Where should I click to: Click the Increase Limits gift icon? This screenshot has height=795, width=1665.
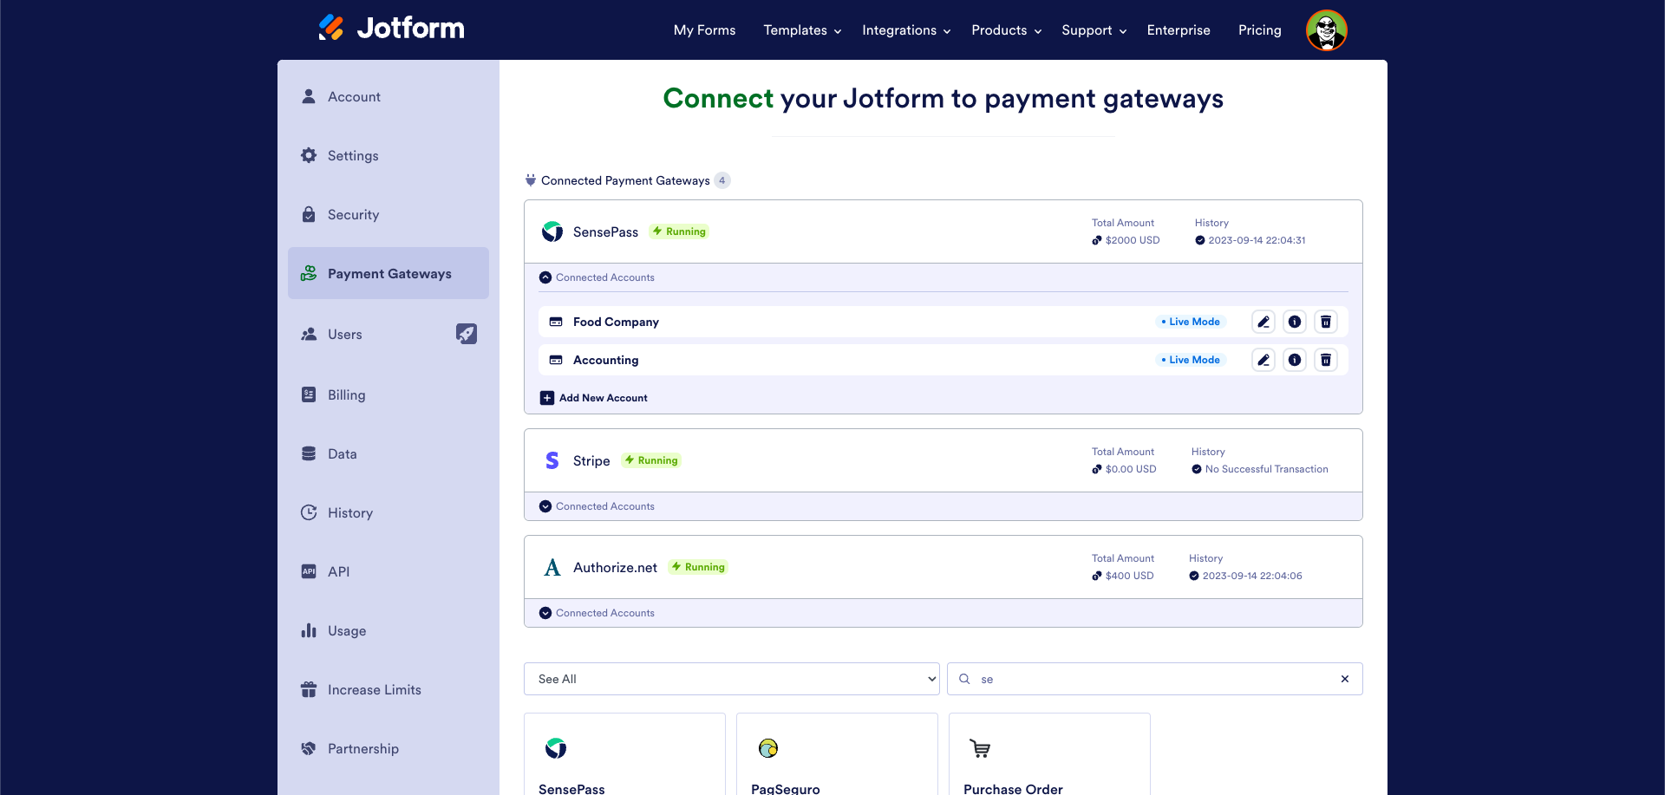[x=309, y=689]
